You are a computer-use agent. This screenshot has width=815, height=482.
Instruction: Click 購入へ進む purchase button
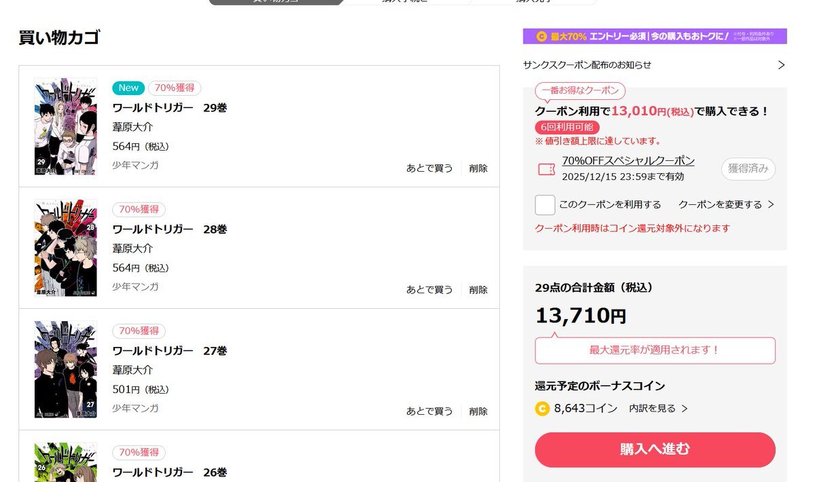tap(655, 449)
